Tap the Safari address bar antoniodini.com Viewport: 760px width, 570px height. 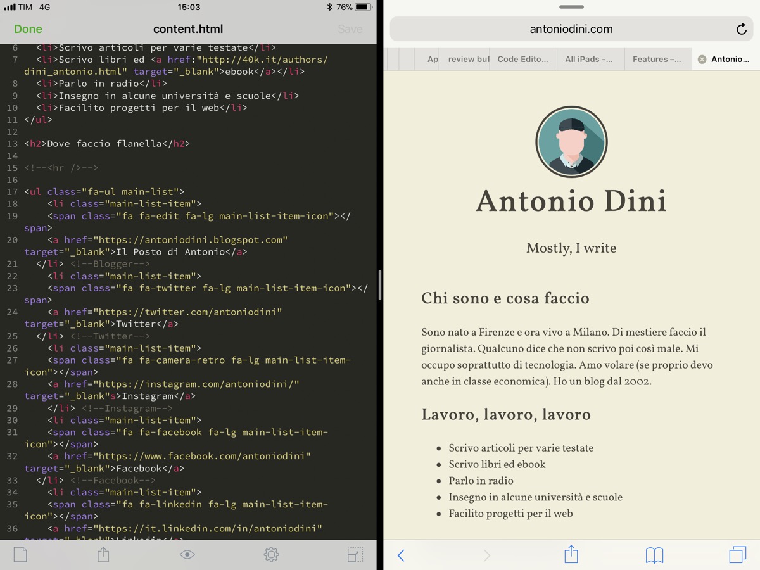click(x=571, y=29)
